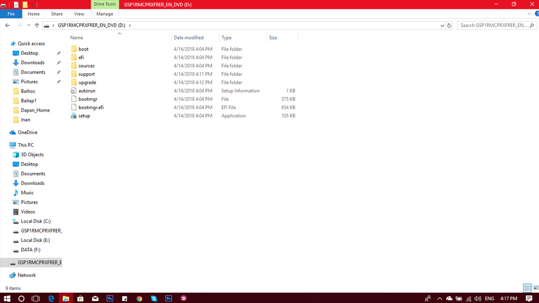Image resolution: width=539 pixels, height=303 pixels.
Task: Select the setup application icon
Action: tap(74, 116)
